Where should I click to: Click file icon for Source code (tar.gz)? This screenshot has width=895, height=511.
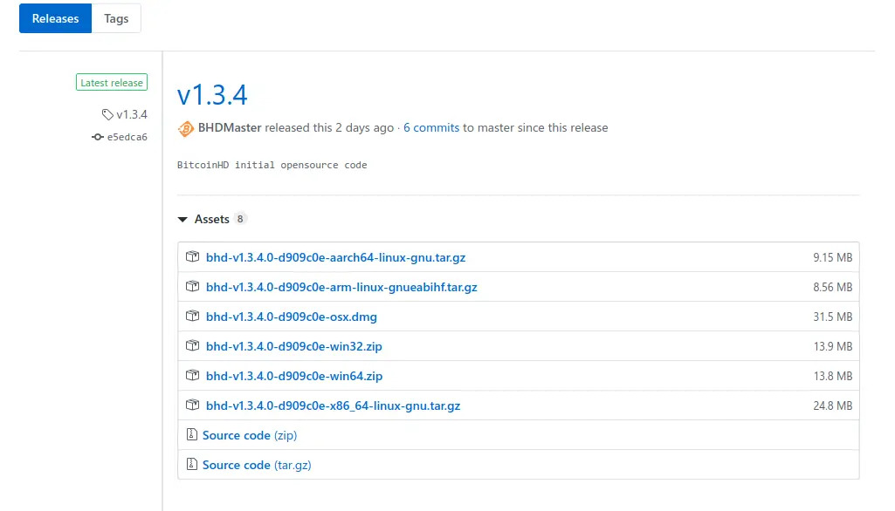(192, 464)
